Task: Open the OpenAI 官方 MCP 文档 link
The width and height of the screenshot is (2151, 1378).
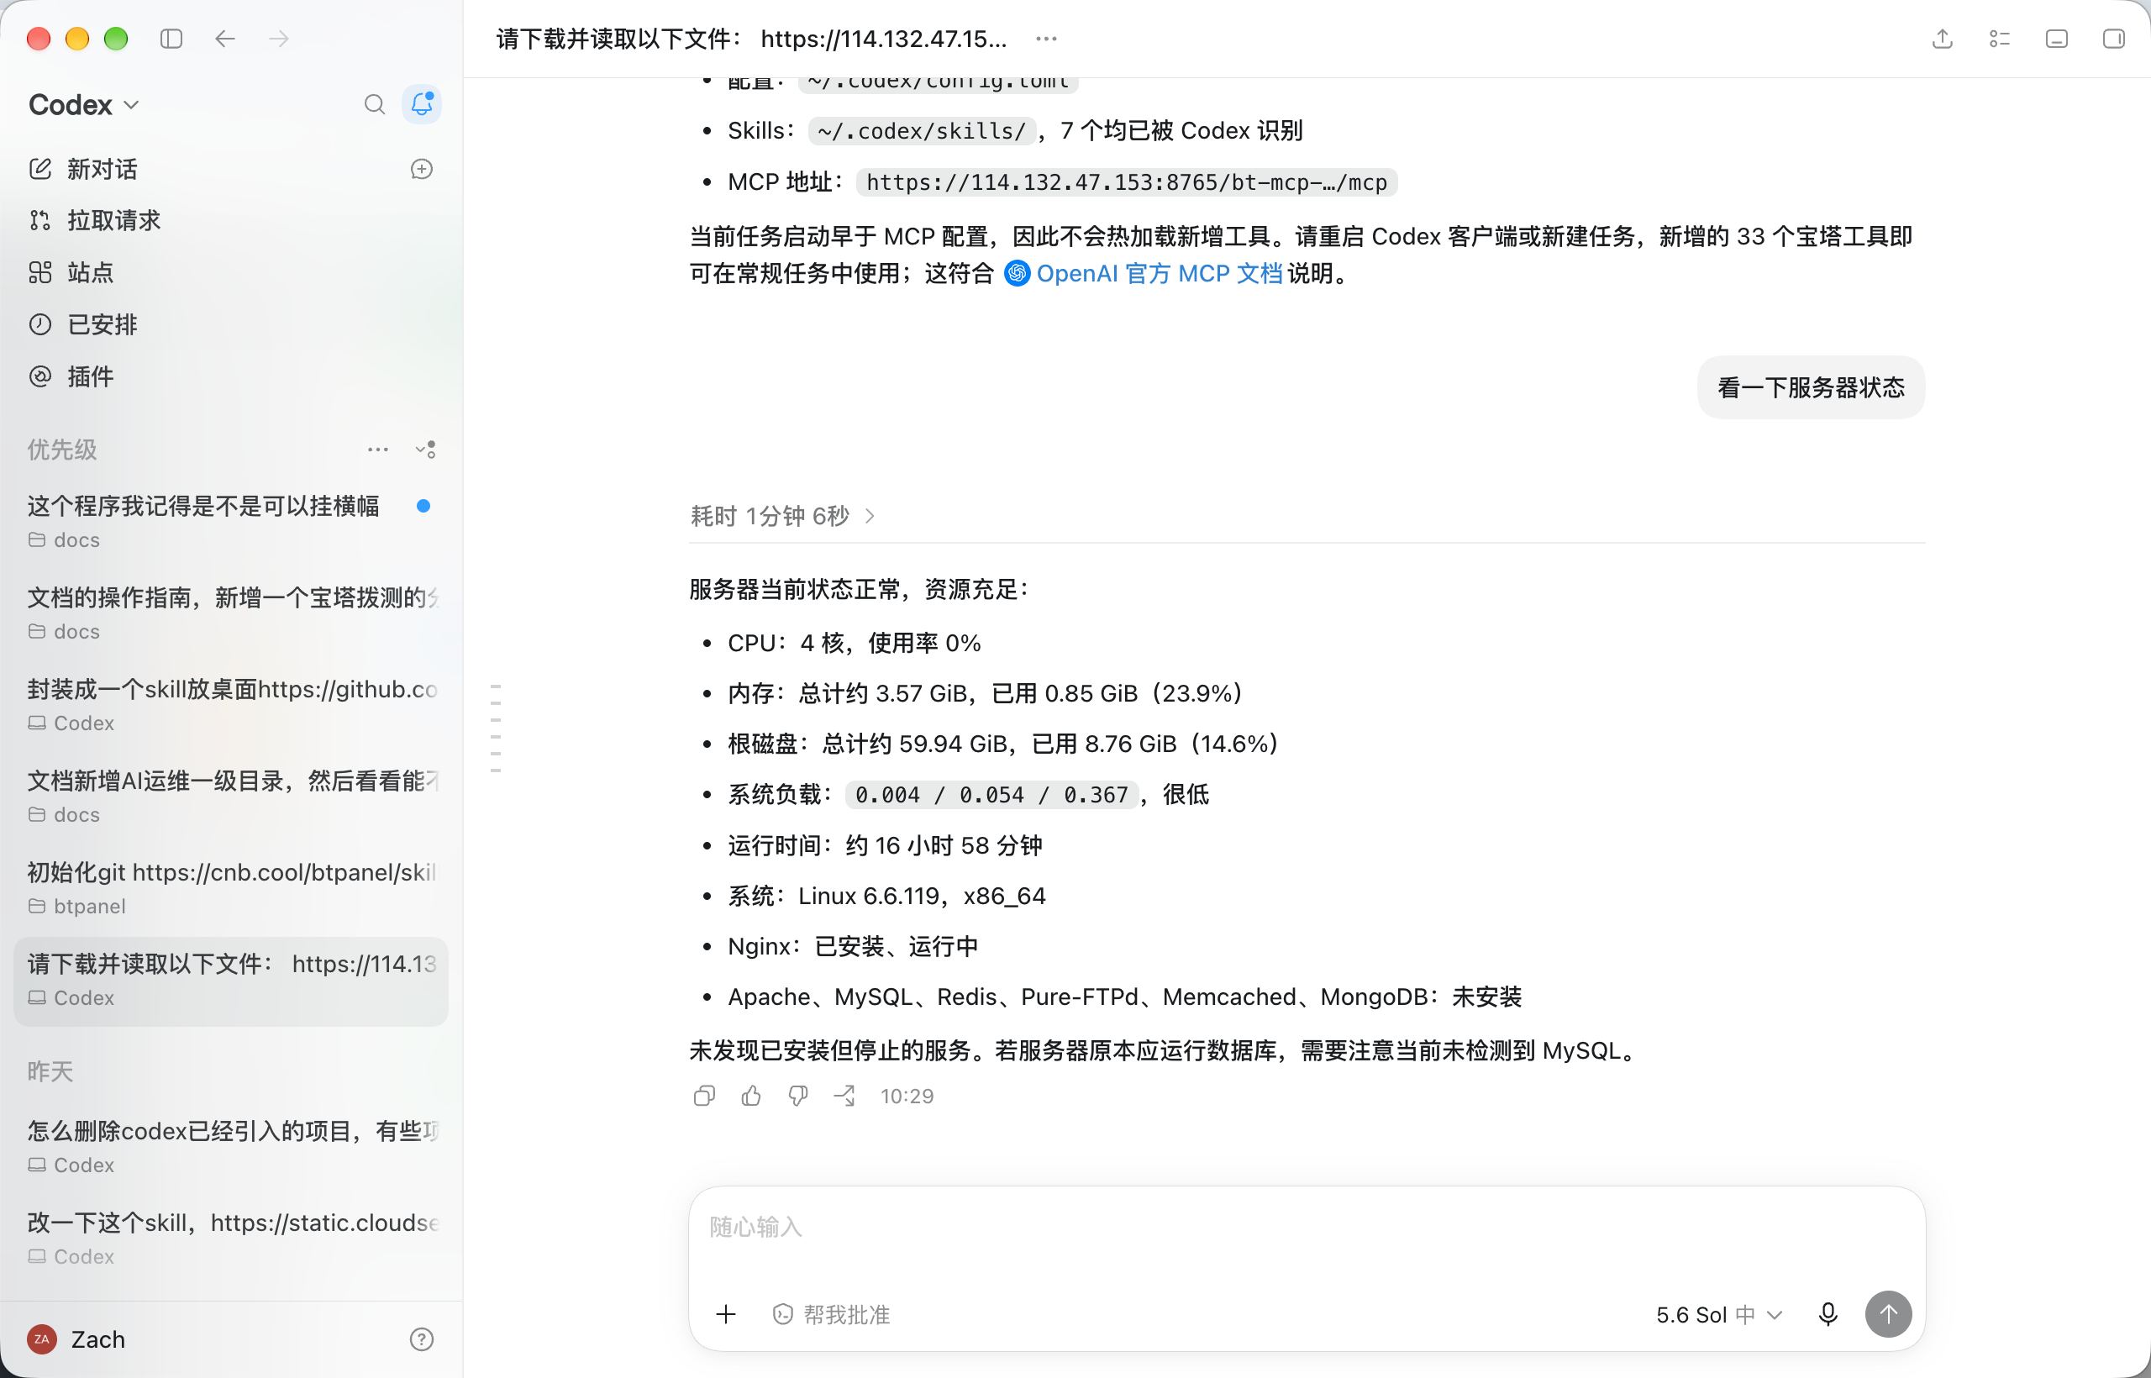Action: (x=1144, y=273)
